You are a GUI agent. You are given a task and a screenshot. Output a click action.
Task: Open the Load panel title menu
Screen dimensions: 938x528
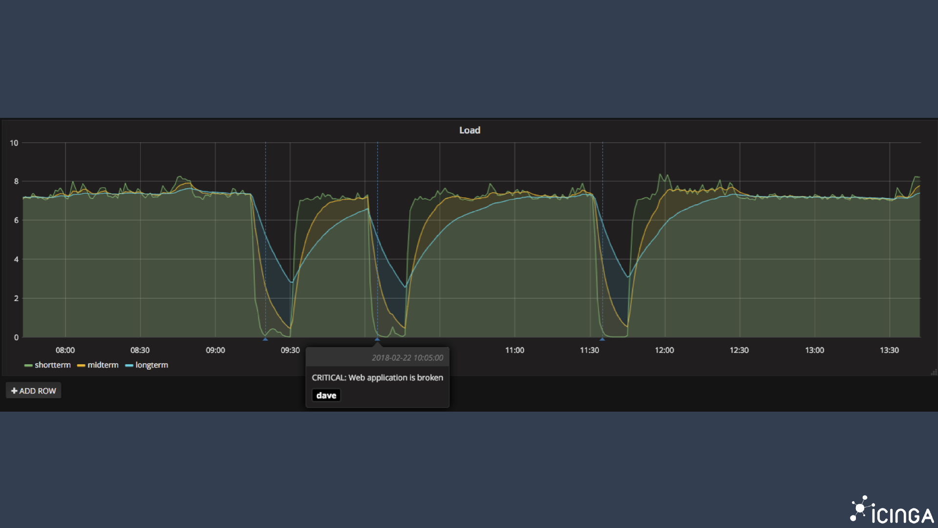[469, 130]
